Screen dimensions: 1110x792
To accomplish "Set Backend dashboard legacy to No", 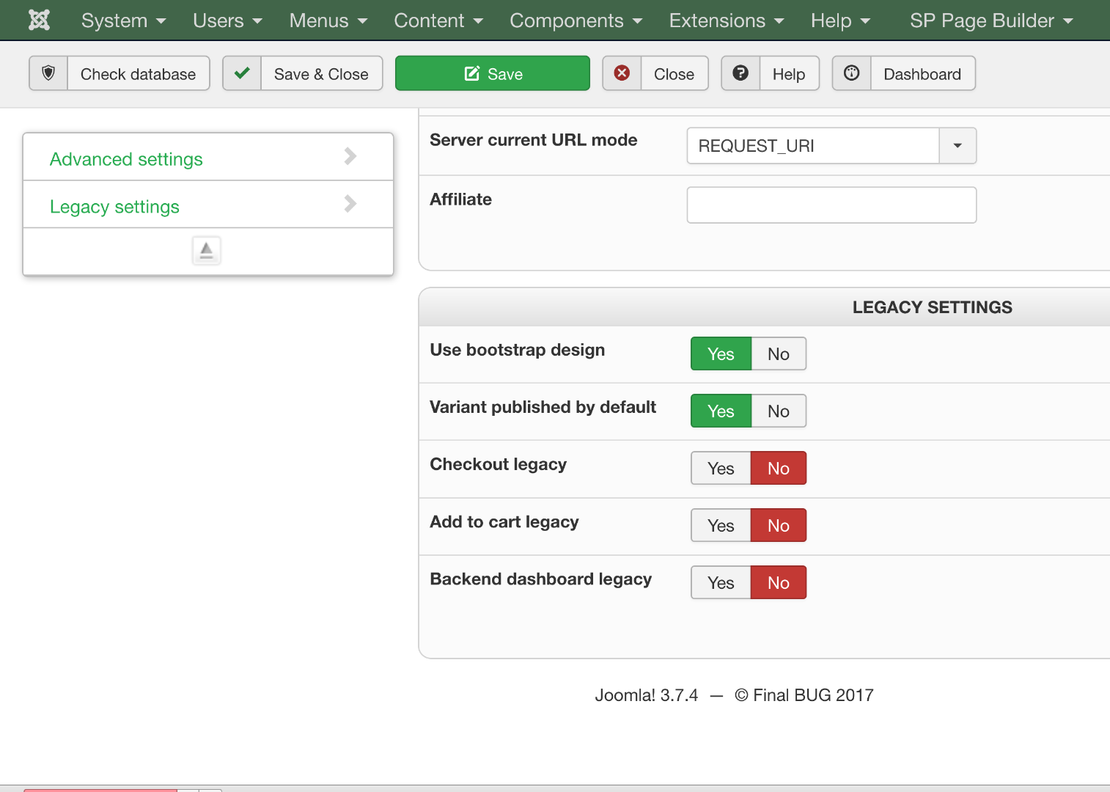I will (x=779, y=583).
